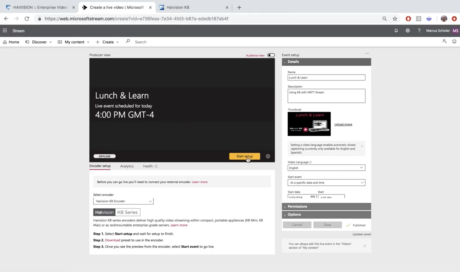Click the Health tab info icon
The width and height of the screenshot is (460, 272).
point(156,166)
